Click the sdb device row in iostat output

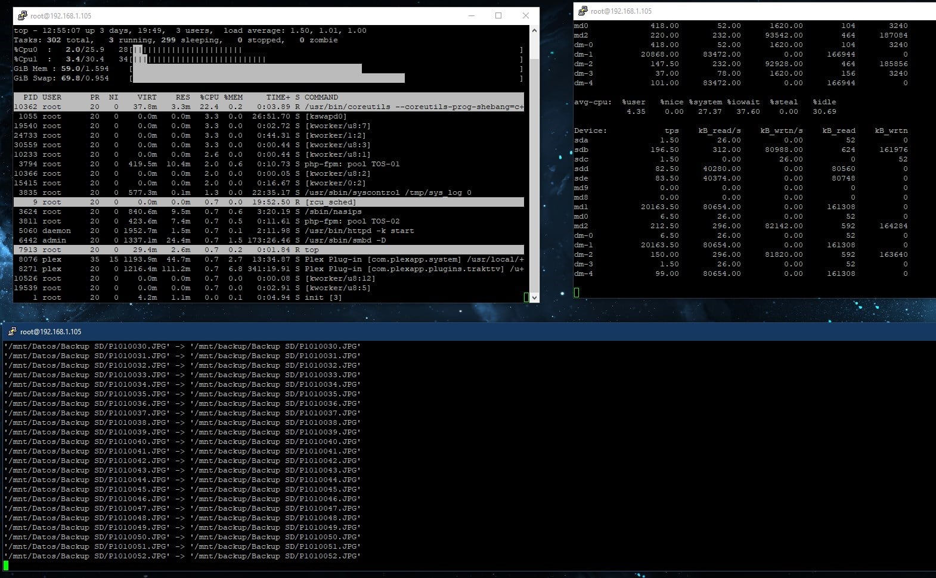pyautogui.click(x=741, y=150)
